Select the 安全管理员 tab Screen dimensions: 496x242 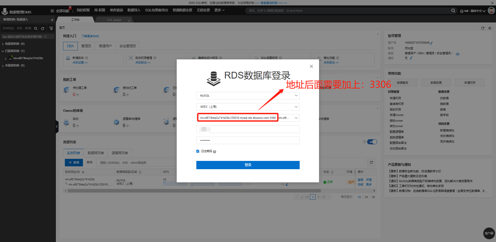point(128,46)
